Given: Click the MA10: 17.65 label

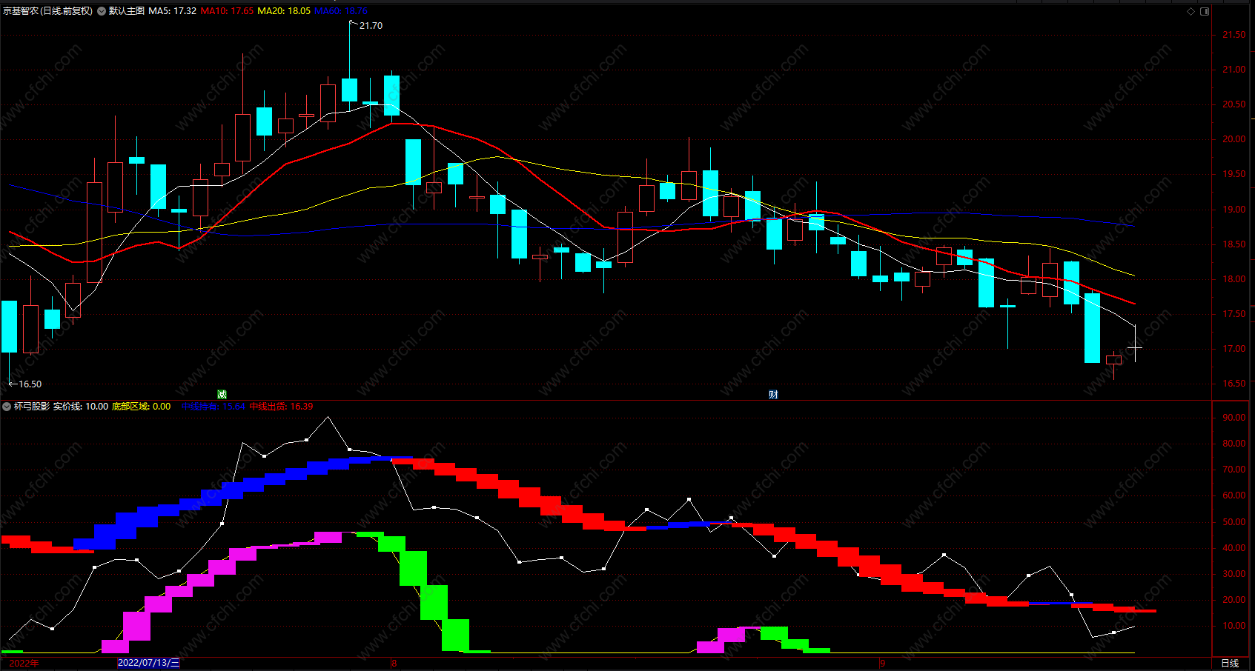Looking at the screenshot, I should [227, 11].
